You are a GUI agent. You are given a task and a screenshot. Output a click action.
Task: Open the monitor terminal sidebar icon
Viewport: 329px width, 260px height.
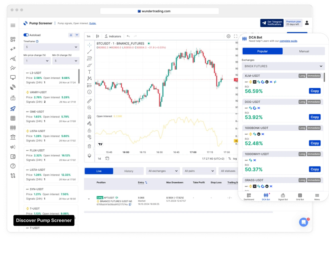tap(13, 78)
